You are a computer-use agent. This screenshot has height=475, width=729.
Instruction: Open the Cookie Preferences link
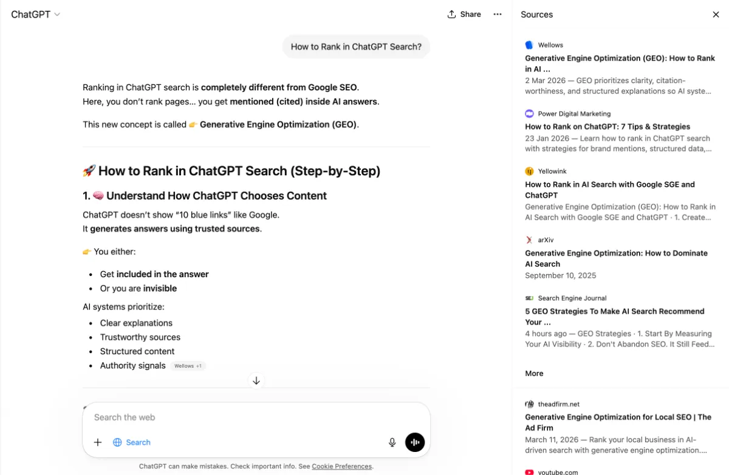coord(341,466)
